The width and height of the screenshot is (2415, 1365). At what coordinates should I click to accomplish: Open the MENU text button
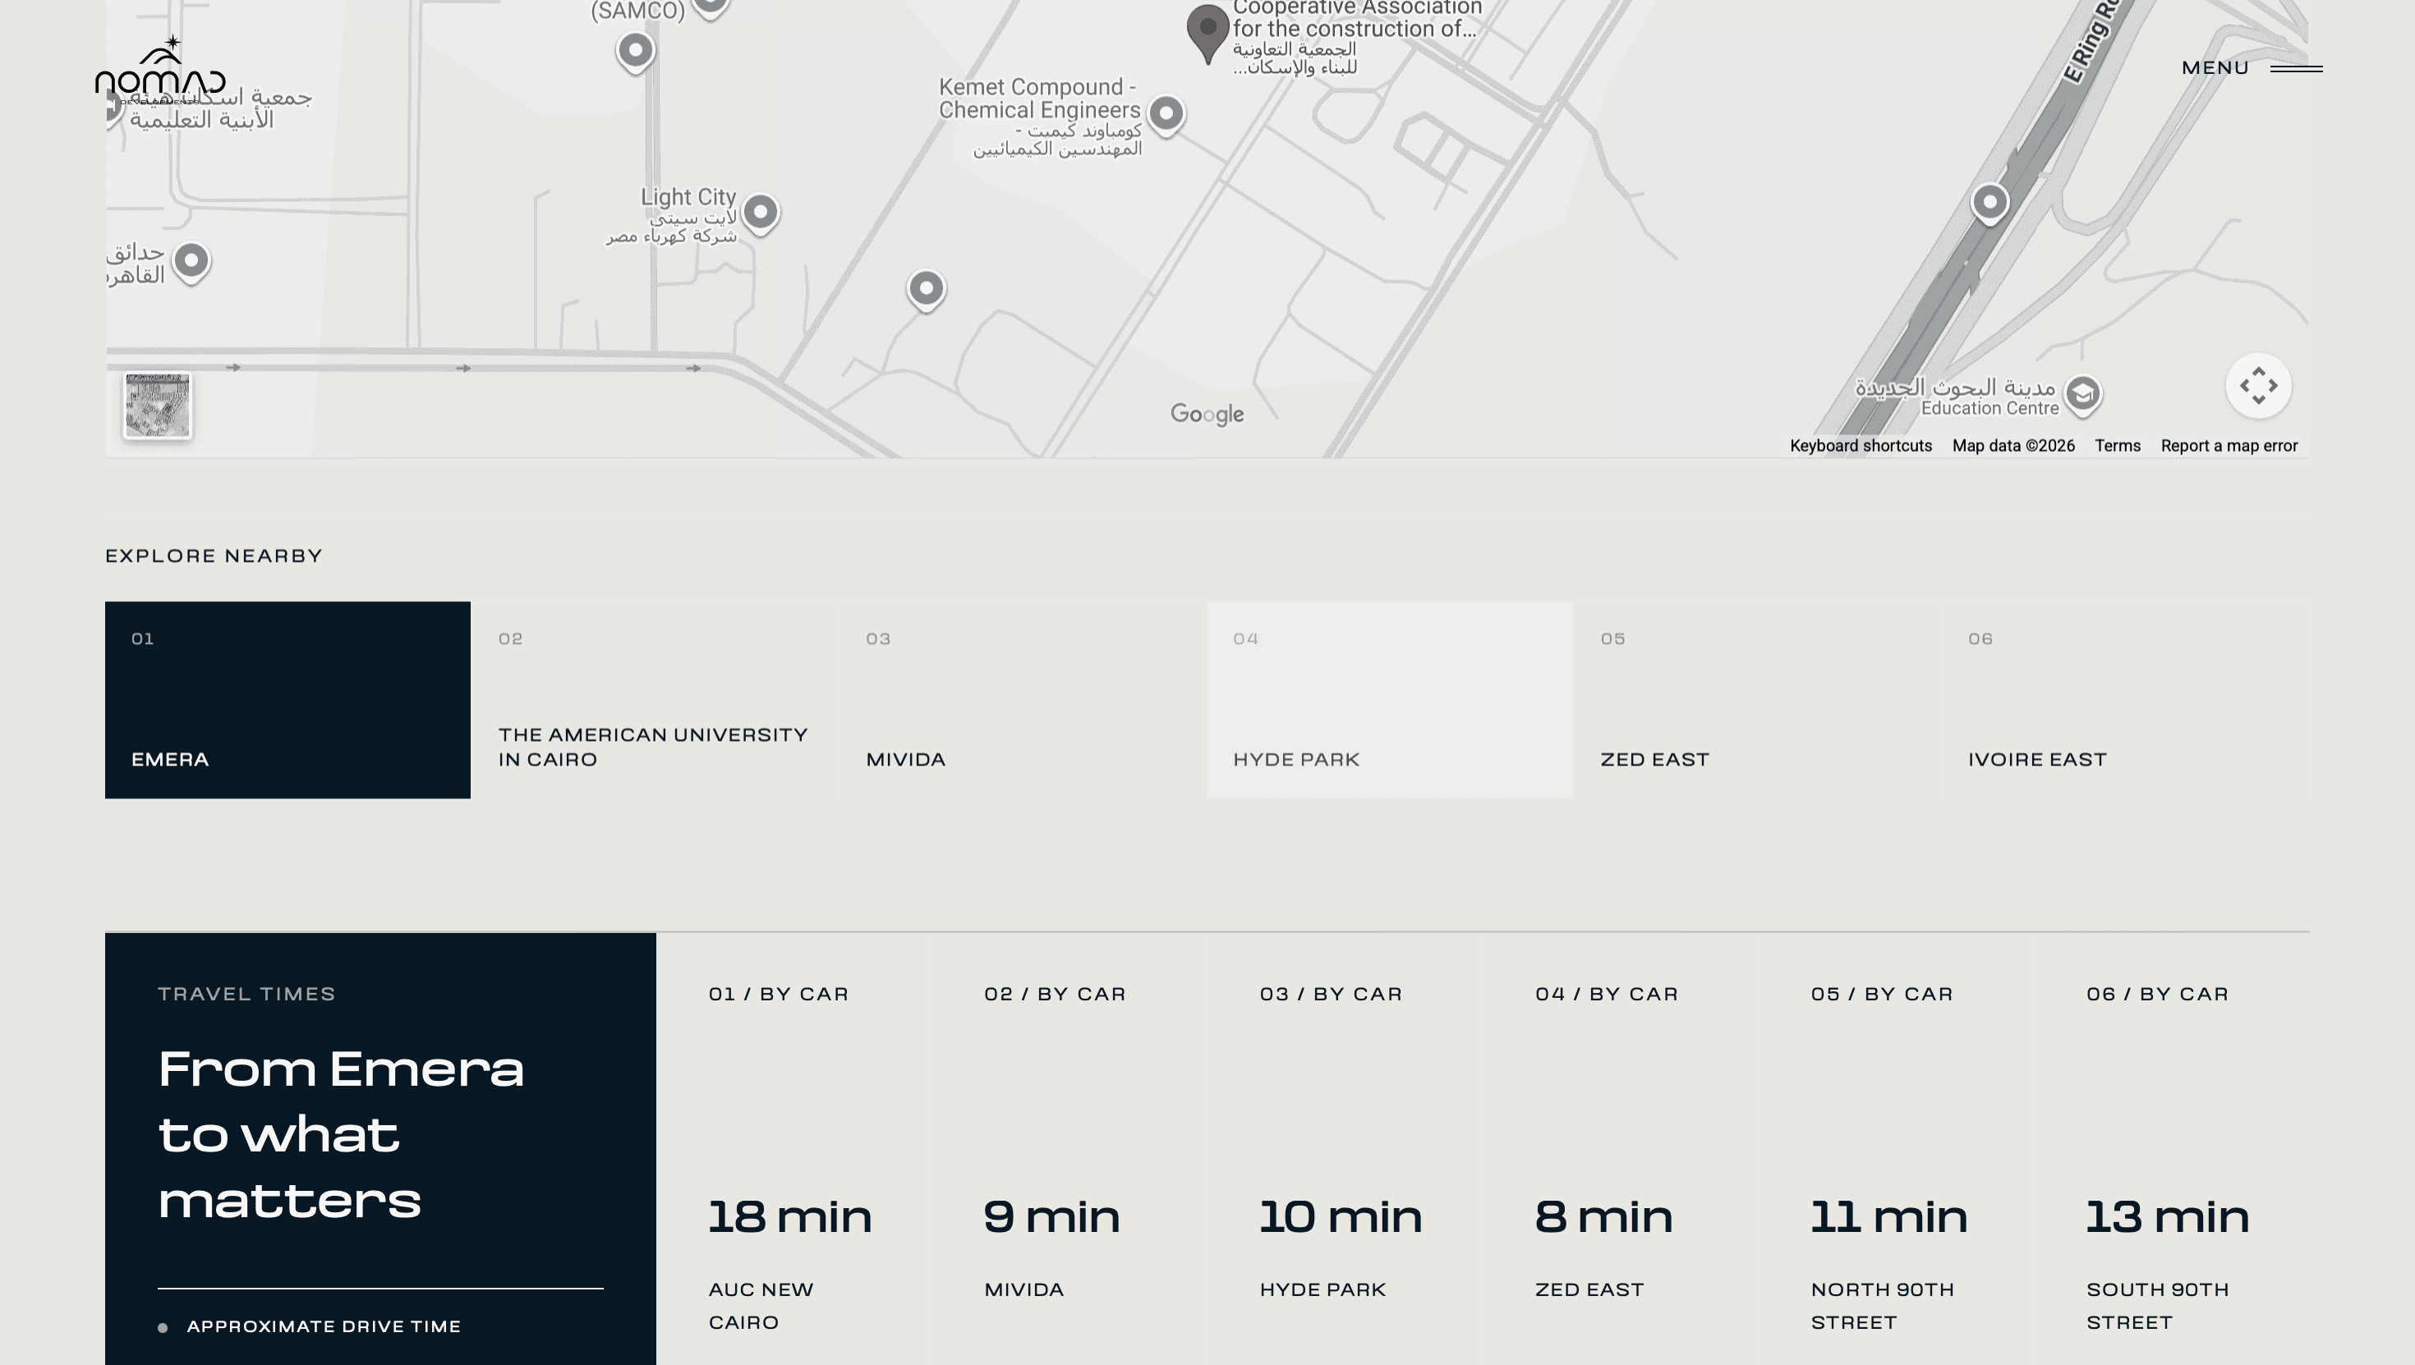click(x=2215, y=68)
